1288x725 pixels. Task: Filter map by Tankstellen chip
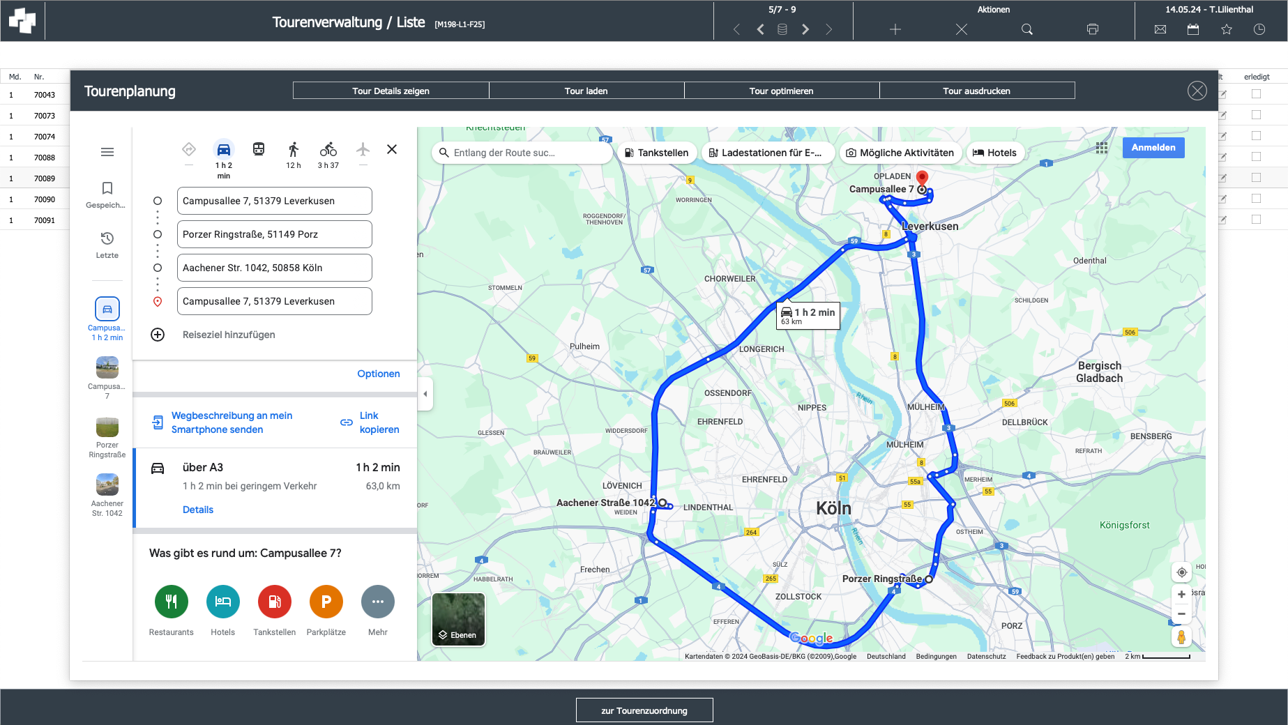pos(657,153)
